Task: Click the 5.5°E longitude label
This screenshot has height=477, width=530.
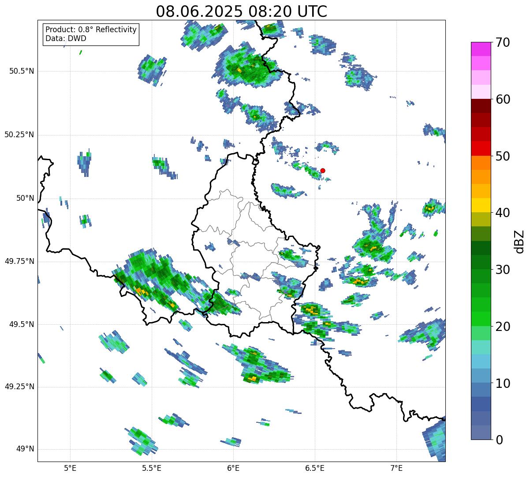Action: pyautogui.click(x=152, y=468)
